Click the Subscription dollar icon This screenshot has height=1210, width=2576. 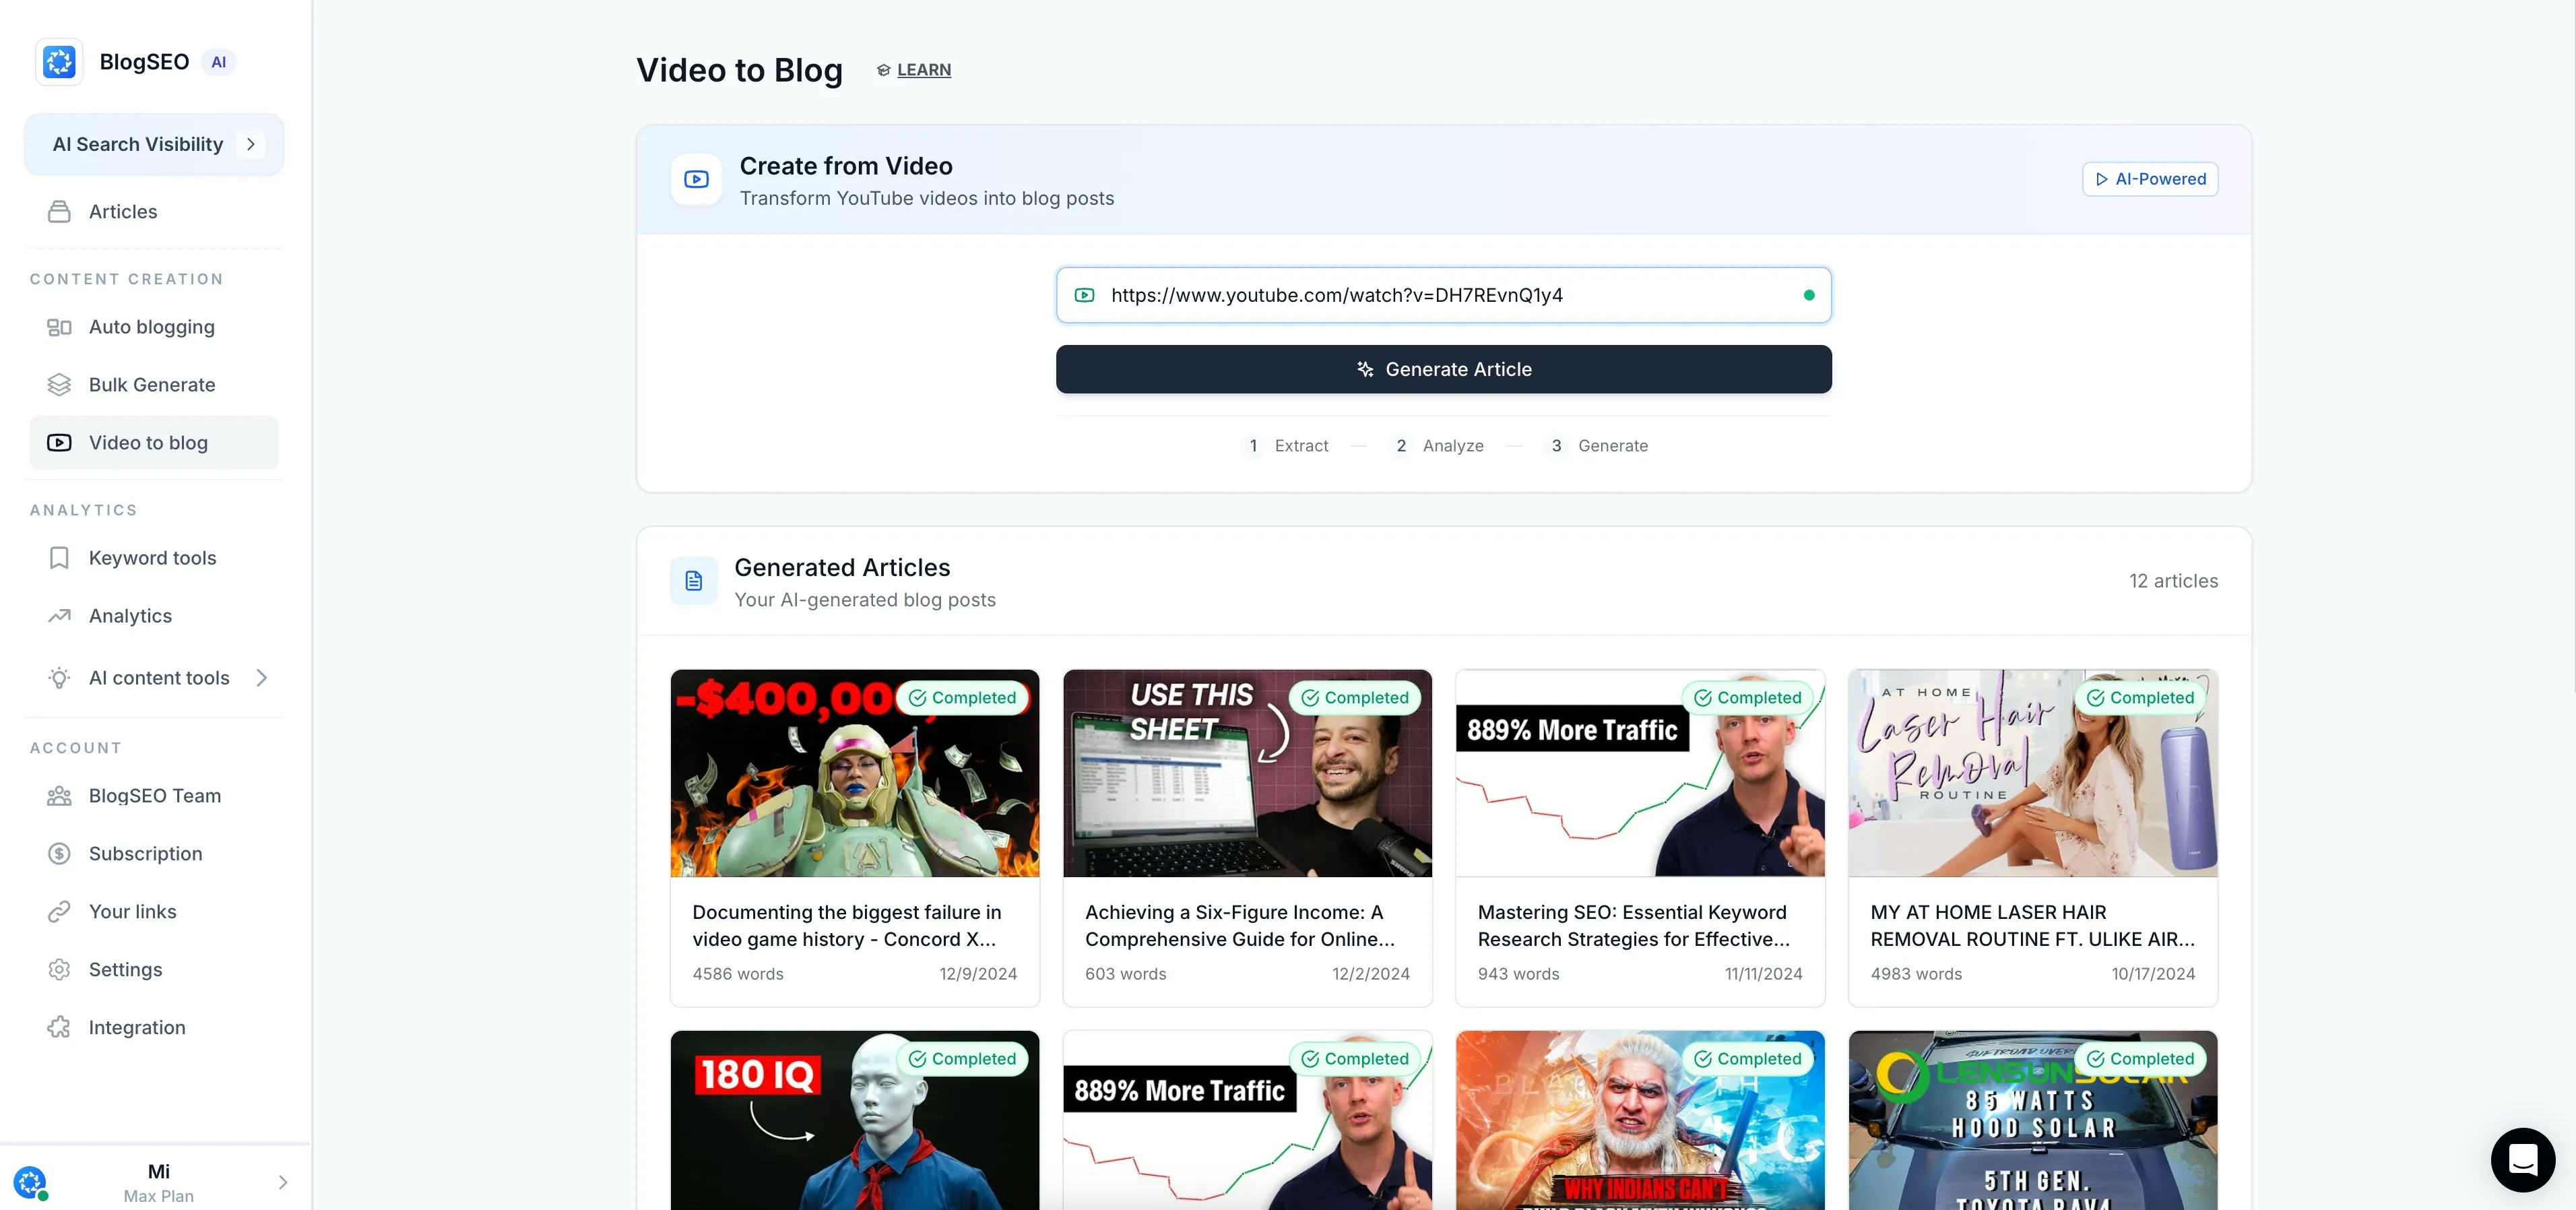tap(59, 853)
